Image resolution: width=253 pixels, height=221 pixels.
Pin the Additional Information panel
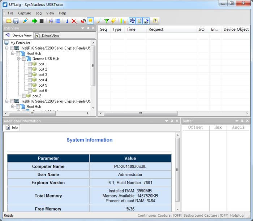pos(172,121)
